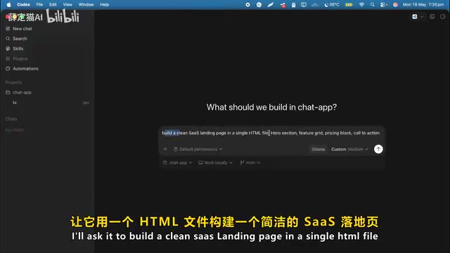Send the prompt with the up-arrow button
The height and width of the screenshot is (253, 450).
tap(378, 149)
